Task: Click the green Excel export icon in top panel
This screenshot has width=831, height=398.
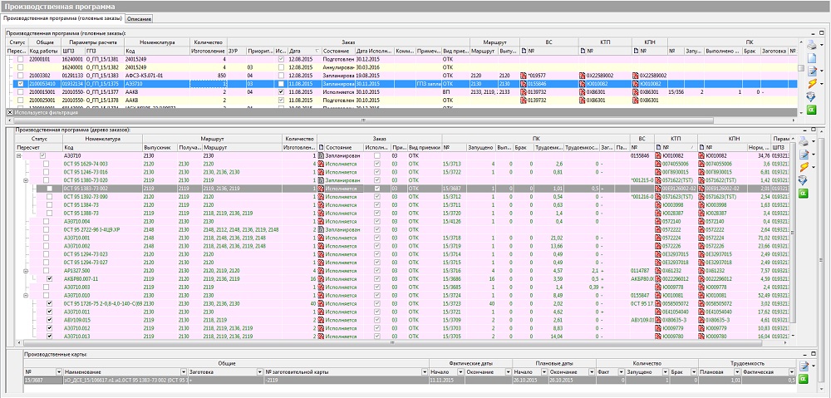Action: (x=812, y=110)
